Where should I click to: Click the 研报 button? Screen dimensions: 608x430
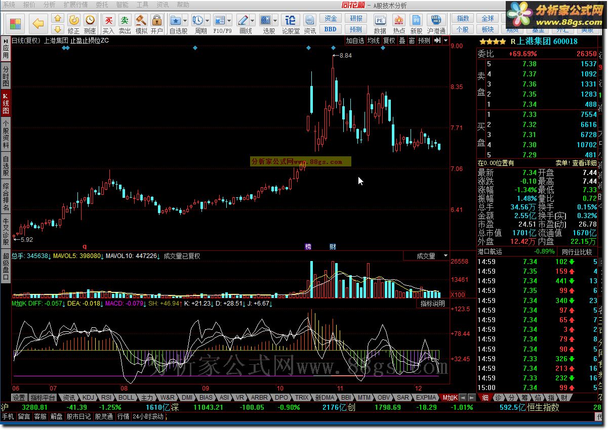point(356,19)
